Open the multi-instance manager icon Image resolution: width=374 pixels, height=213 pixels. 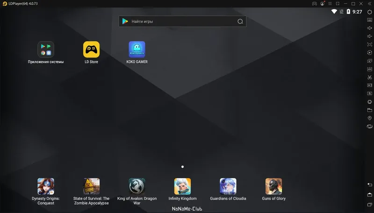click(369, 61)
